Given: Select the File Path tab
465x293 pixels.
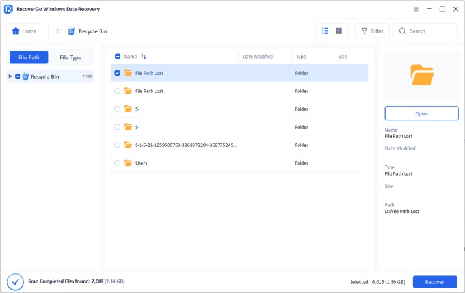Looking at the screenshot, I should [29, 57].
